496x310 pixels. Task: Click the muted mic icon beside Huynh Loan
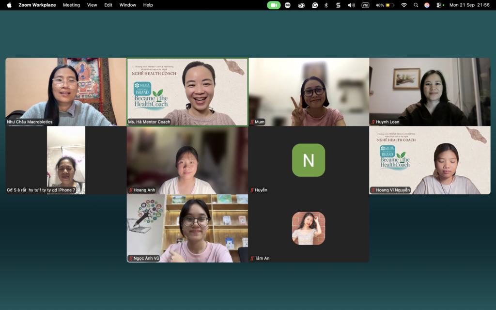pos(373,122)
